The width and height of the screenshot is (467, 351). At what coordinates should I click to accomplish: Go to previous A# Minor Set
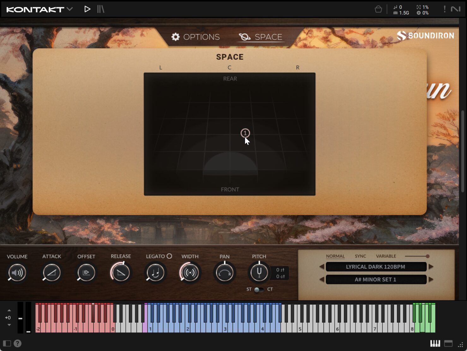pos(322,279)
